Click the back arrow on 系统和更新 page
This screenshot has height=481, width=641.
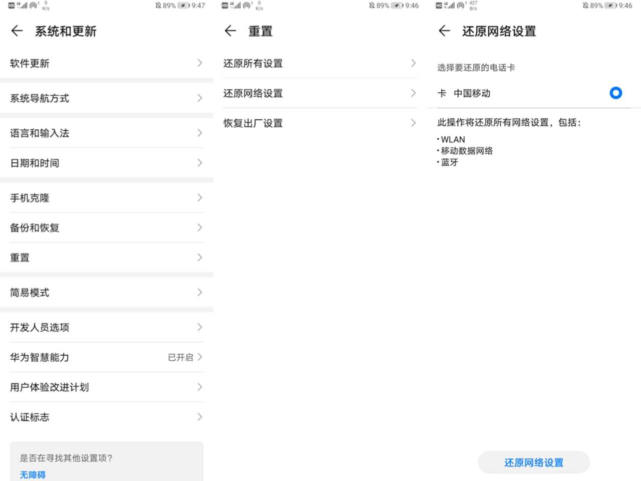tap(17, 31)
